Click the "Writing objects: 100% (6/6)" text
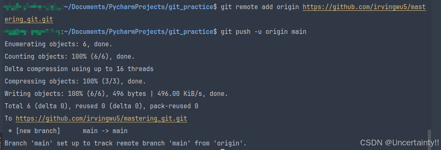 [x=55, y=93]
